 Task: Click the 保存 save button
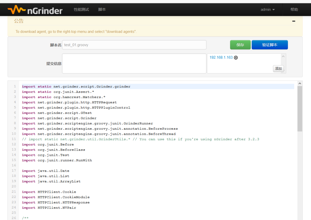[x=240, y=45]
